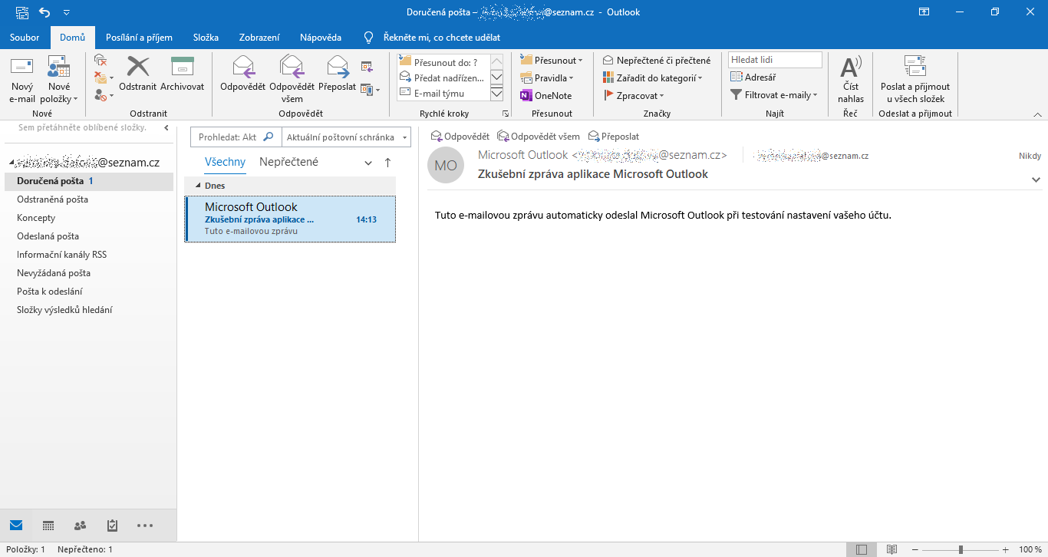The height and width of the screenshot is (557, 1048).
Task: Click the Undo arrow in the title bar
Action: pyautogui.click(x=44, y=12)
